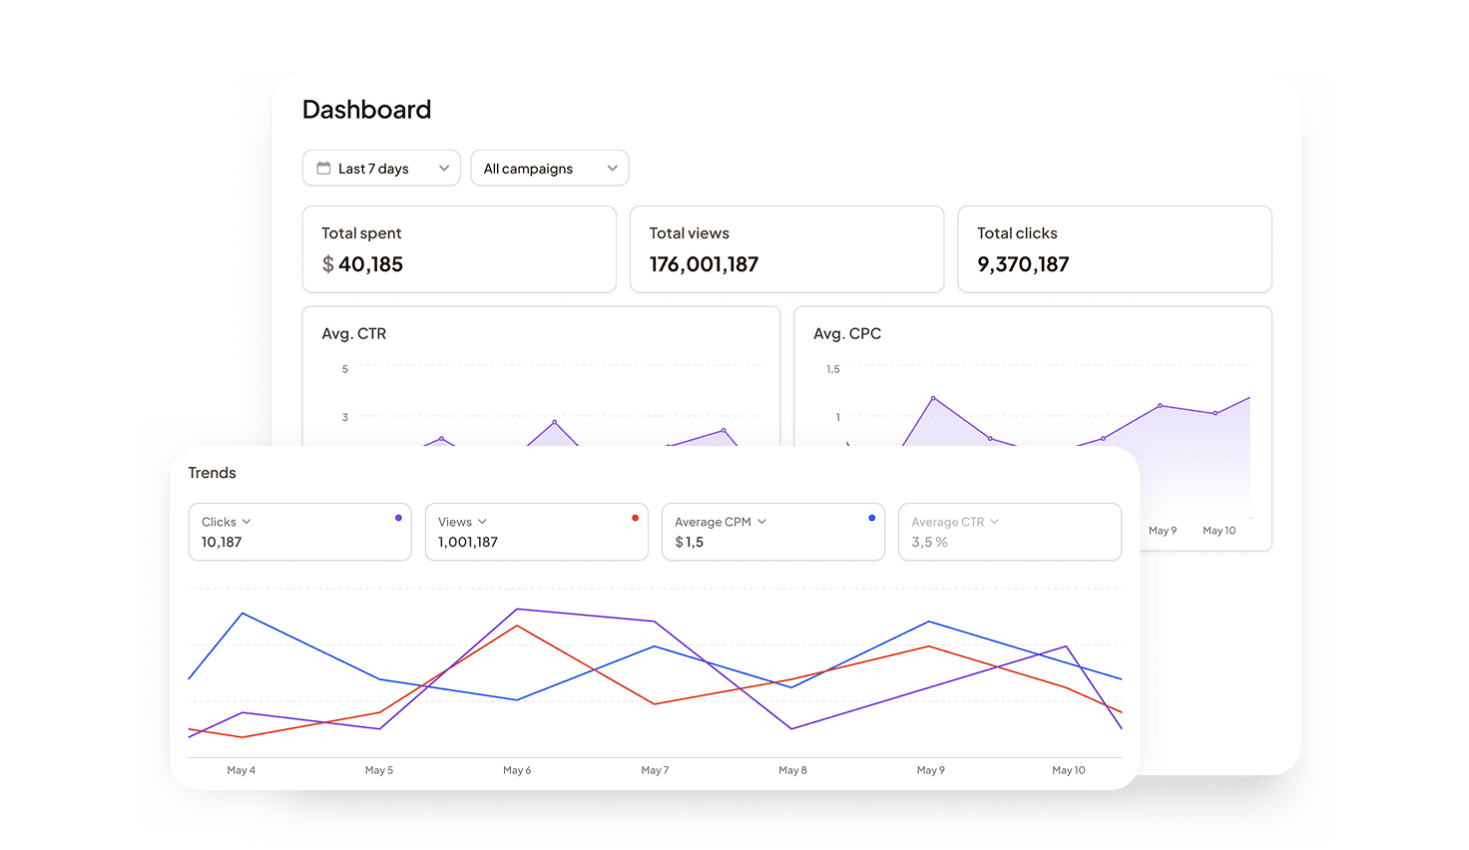Open the Average CPM metric chevron
Image resolution: width=1469 pixels, height=850 pixels.
tap(761, 522)
